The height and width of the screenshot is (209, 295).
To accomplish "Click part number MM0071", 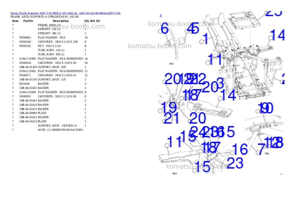I will tap(25, 75).
